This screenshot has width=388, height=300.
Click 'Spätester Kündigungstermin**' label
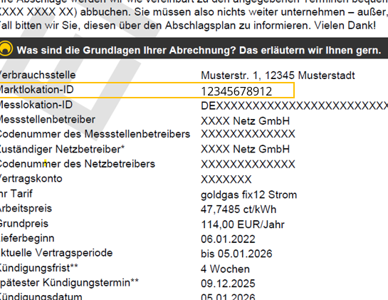[x=69, y=283]
